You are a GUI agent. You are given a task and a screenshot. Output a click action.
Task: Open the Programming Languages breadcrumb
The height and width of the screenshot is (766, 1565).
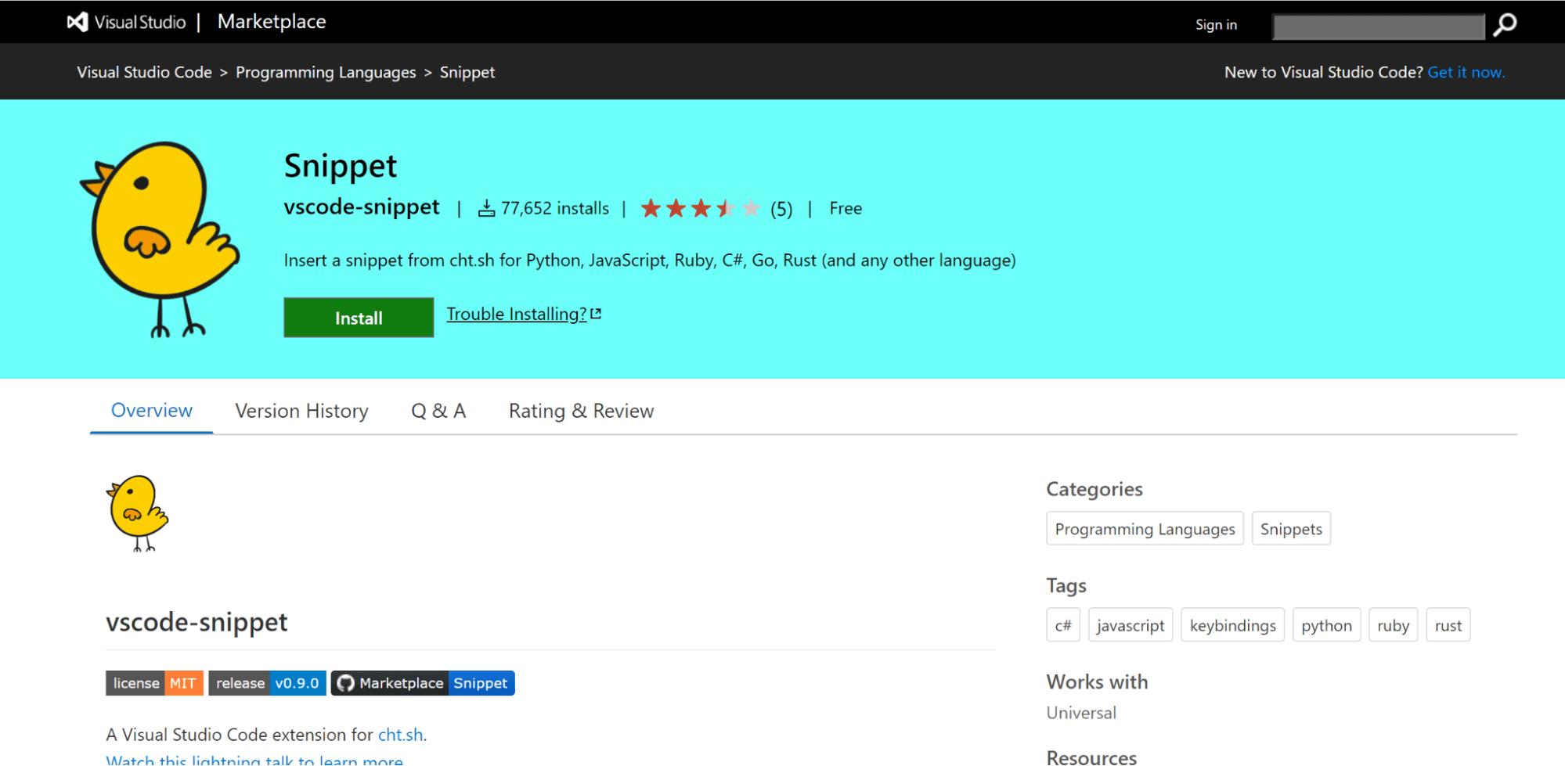(326, 72)
